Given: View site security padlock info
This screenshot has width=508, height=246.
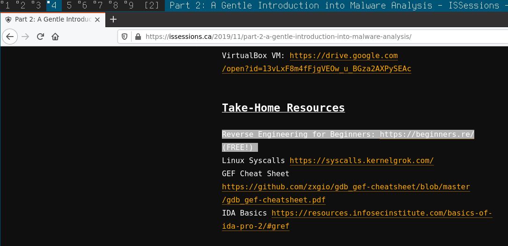Looking at the screenshot, I should [x=138, y=37].
